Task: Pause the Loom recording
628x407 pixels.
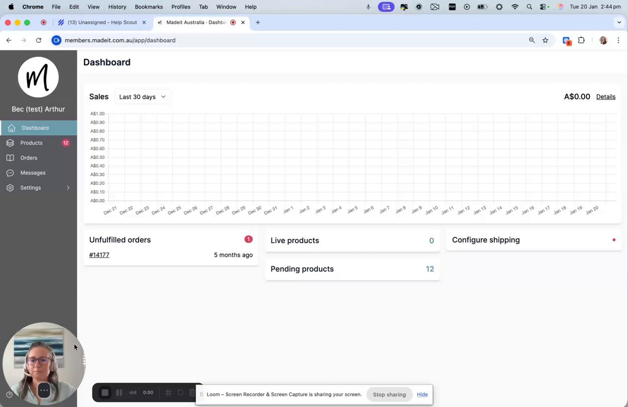Action: tap(119, 392)
